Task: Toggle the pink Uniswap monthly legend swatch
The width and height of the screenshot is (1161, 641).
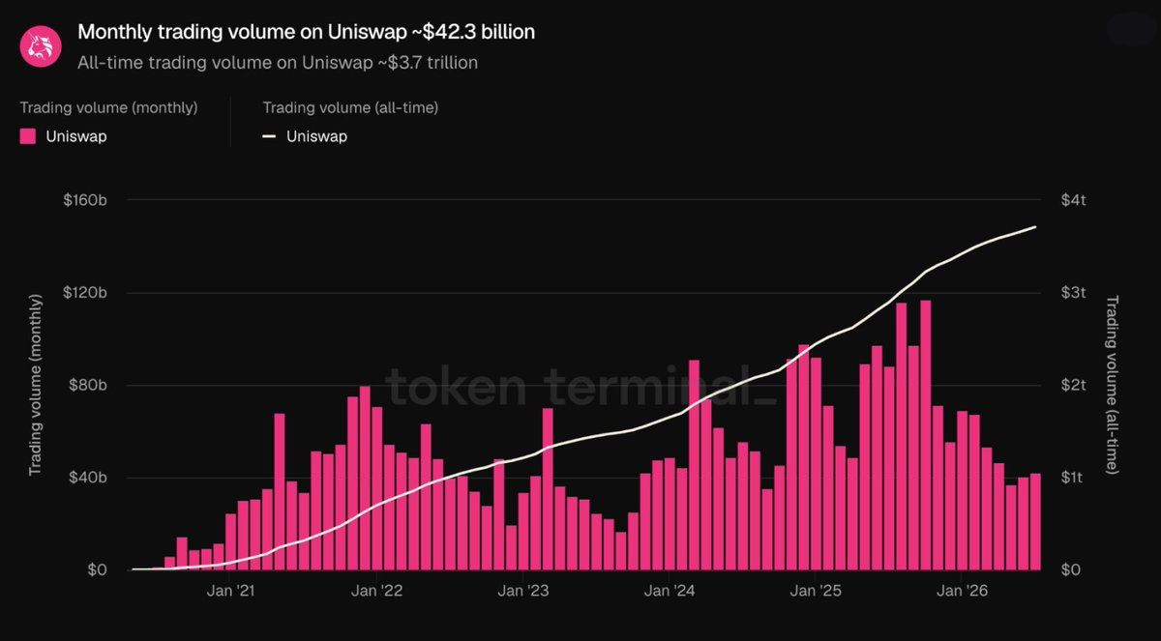Action: [x=28, y=136]
